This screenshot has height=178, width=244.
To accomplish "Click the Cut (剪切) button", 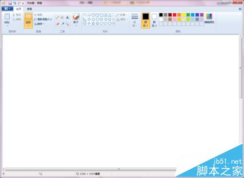I will [17, 15].
